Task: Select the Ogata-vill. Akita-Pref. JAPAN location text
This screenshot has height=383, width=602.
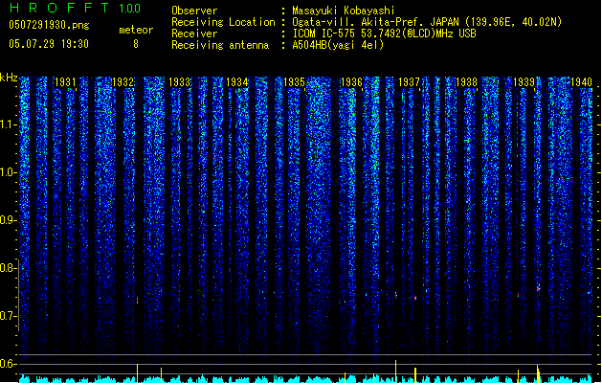Action: [x=427, y=22]
